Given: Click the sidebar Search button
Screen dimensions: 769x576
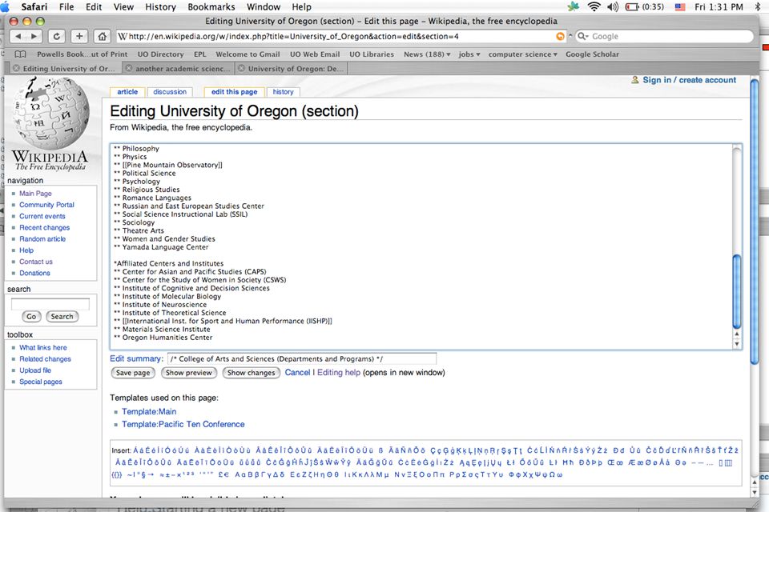Looking at the screenshot, I should (62, 317).
